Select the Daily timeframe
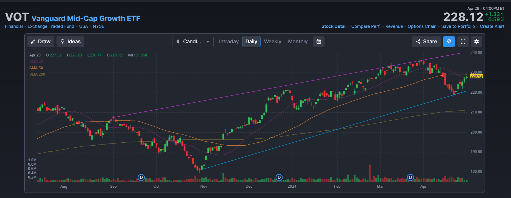 (x=251, y=42)
